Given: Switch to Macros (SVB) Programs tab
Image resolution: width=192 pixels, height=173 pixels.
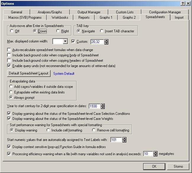Looking at the screenshot, I should [25, 18].
